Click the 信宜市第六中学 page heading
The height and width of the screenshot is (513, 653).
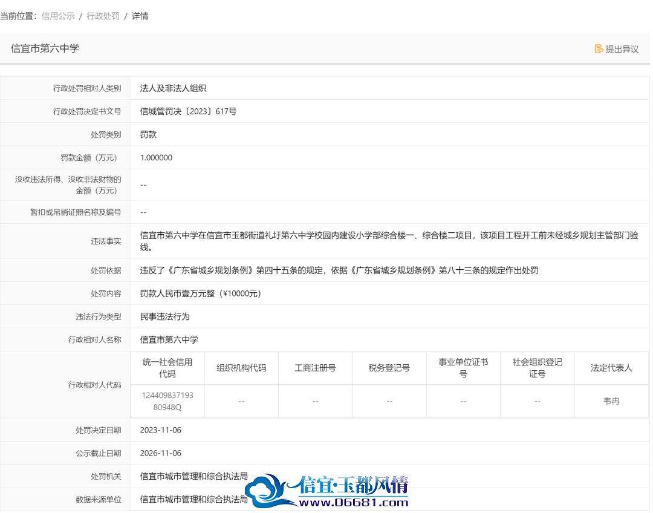coord(45,48)
